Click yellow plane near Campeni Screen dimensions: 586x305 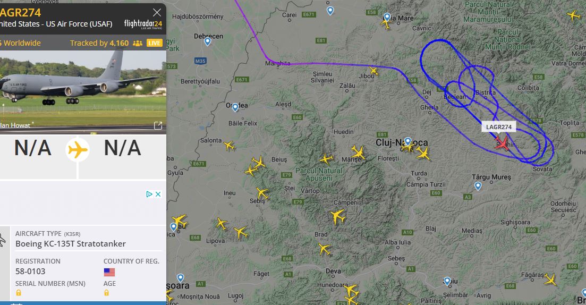337,216
